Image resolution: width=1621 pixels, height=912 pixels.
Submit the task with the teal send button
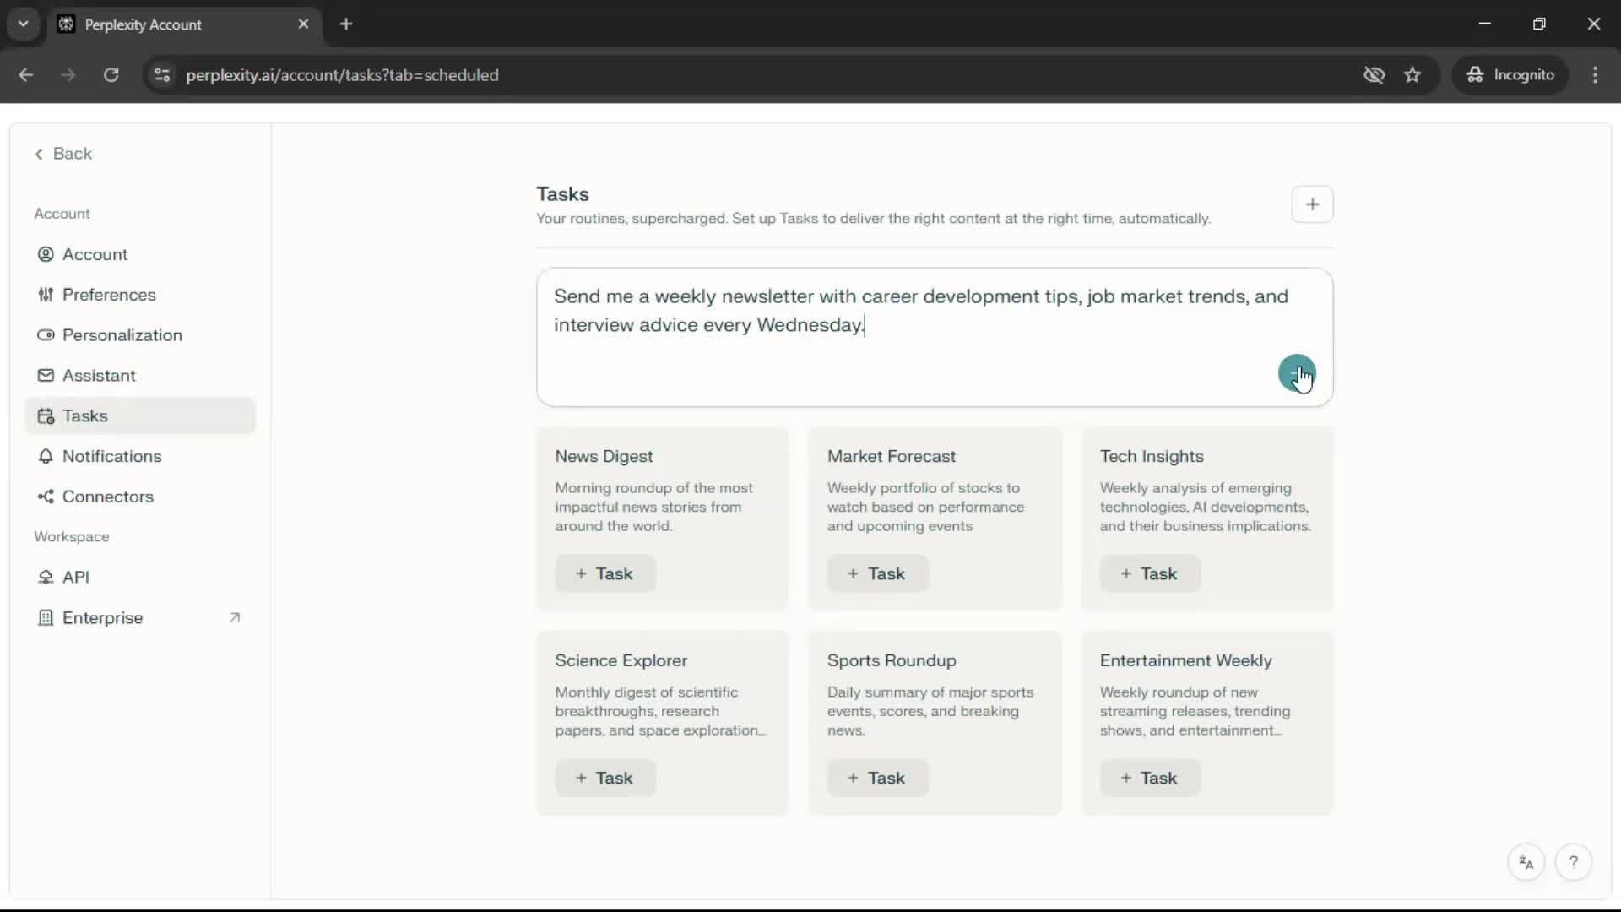point(1296,372)
